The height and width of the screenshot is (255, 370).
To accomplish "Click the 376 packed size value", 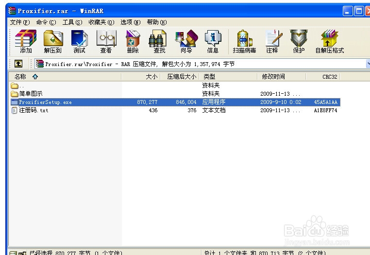I will coord(192,110).
